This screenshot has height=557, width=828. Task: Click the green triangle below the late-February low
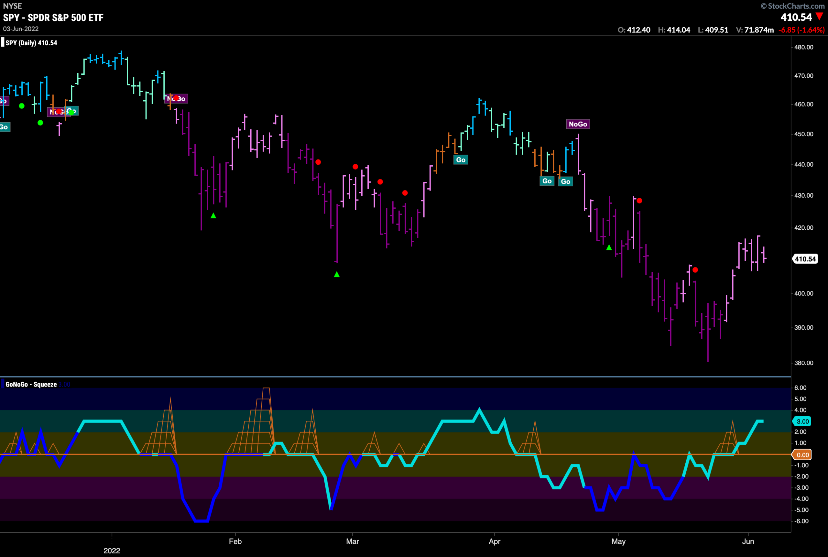point(337,274)
